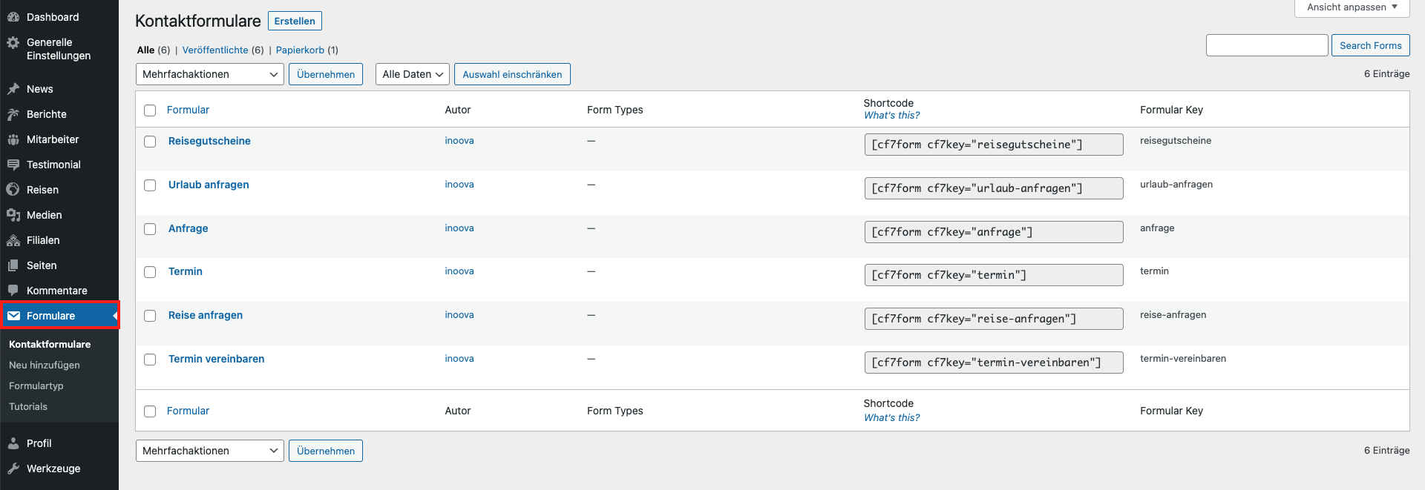Click the gear icon for Generelle Einstellungen

[x=13, y=43]
